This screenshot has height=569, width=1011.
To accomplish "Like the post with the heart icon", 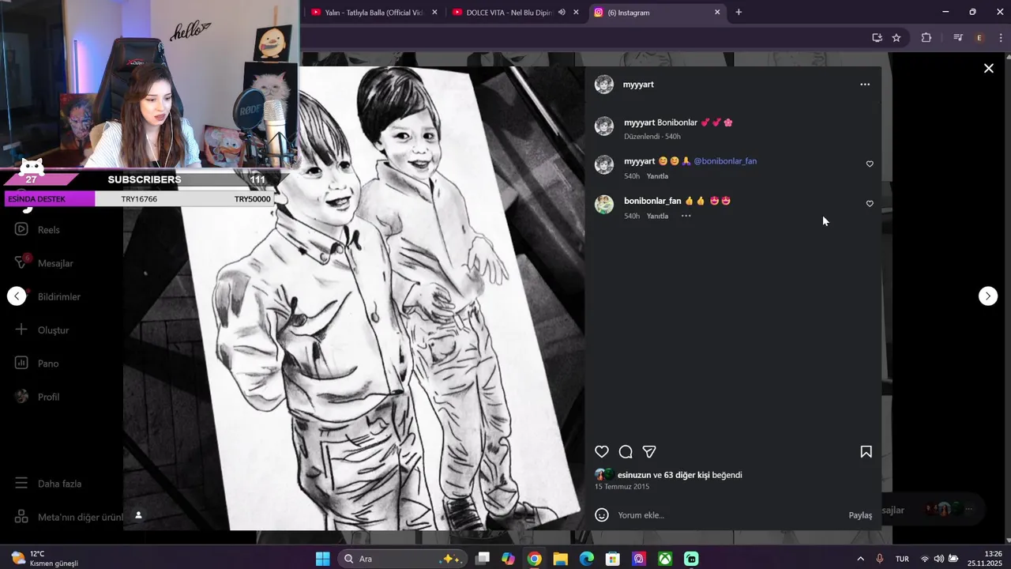I will pos(602,452).
